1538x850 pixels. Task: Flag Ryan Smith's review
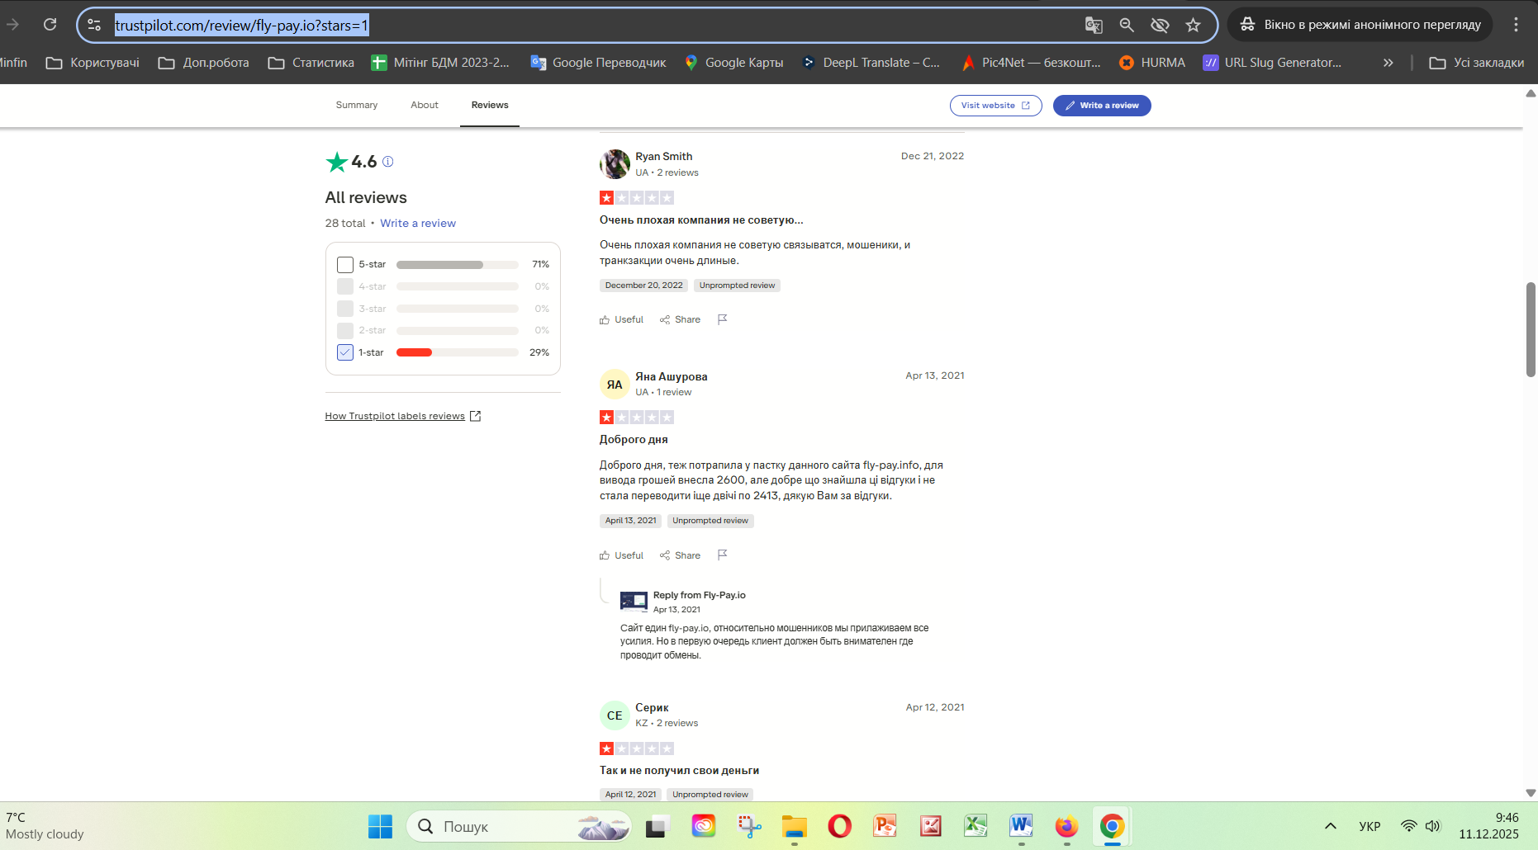tap(722, 319)
